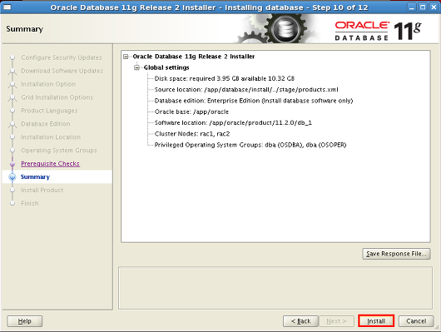The image size is (441, 332).
Task: Click the Download Software Updates step marker
Action: pos(12,72)
